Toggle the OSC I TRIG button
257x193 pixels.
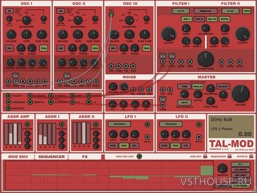(44, 48)
